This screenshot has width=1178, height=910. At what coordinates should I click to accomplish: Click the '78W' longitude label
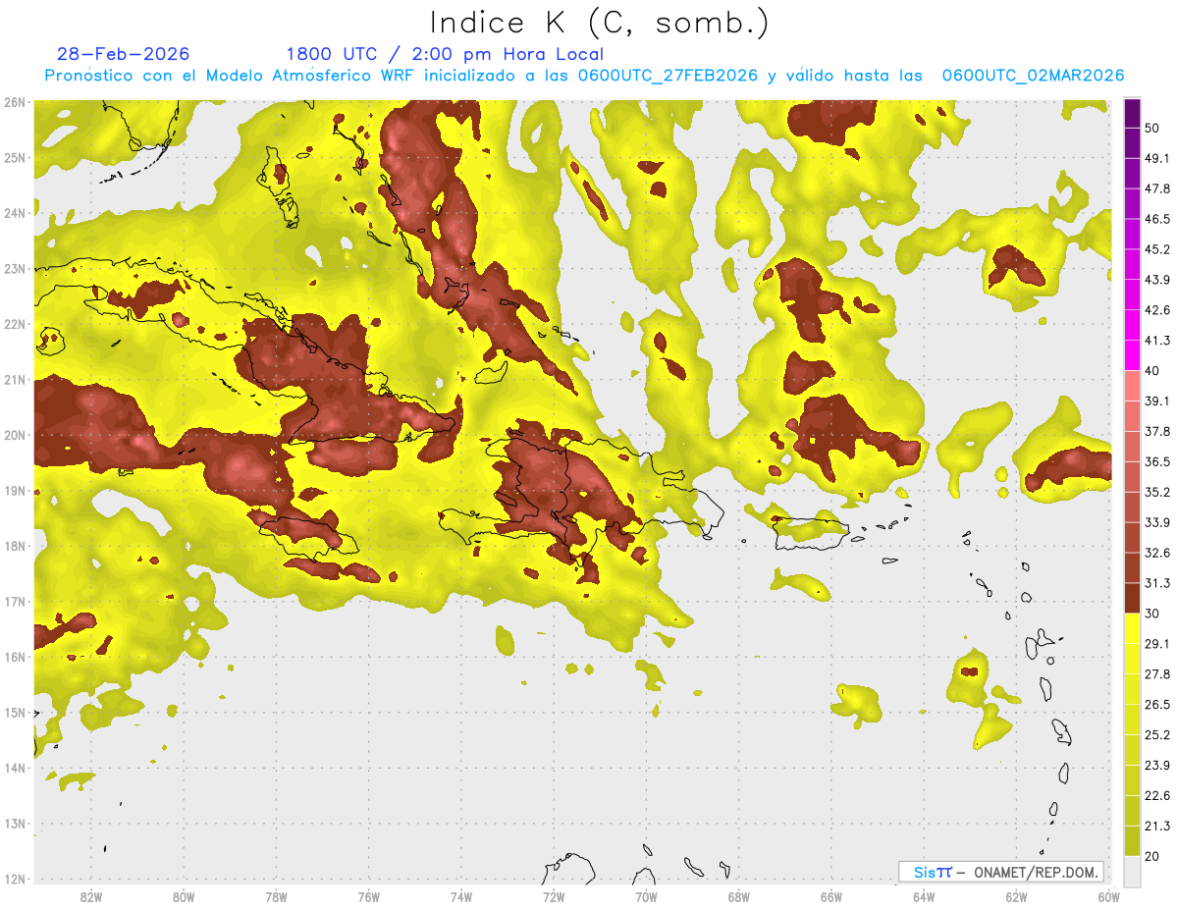click(x=276, y=897)
